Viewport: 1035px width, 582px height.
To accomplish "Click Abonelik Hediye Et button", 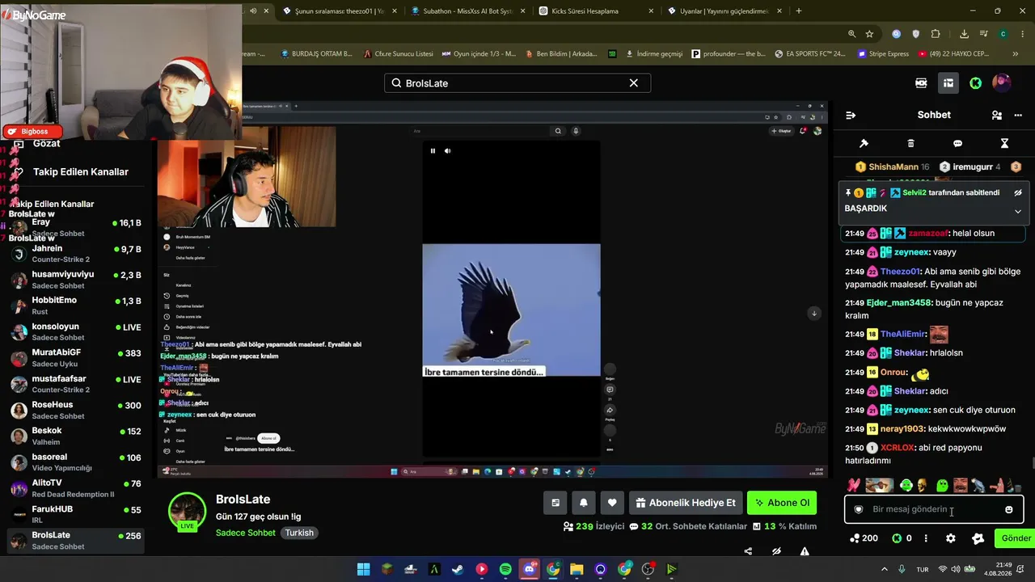I will (x=686, y=503).
